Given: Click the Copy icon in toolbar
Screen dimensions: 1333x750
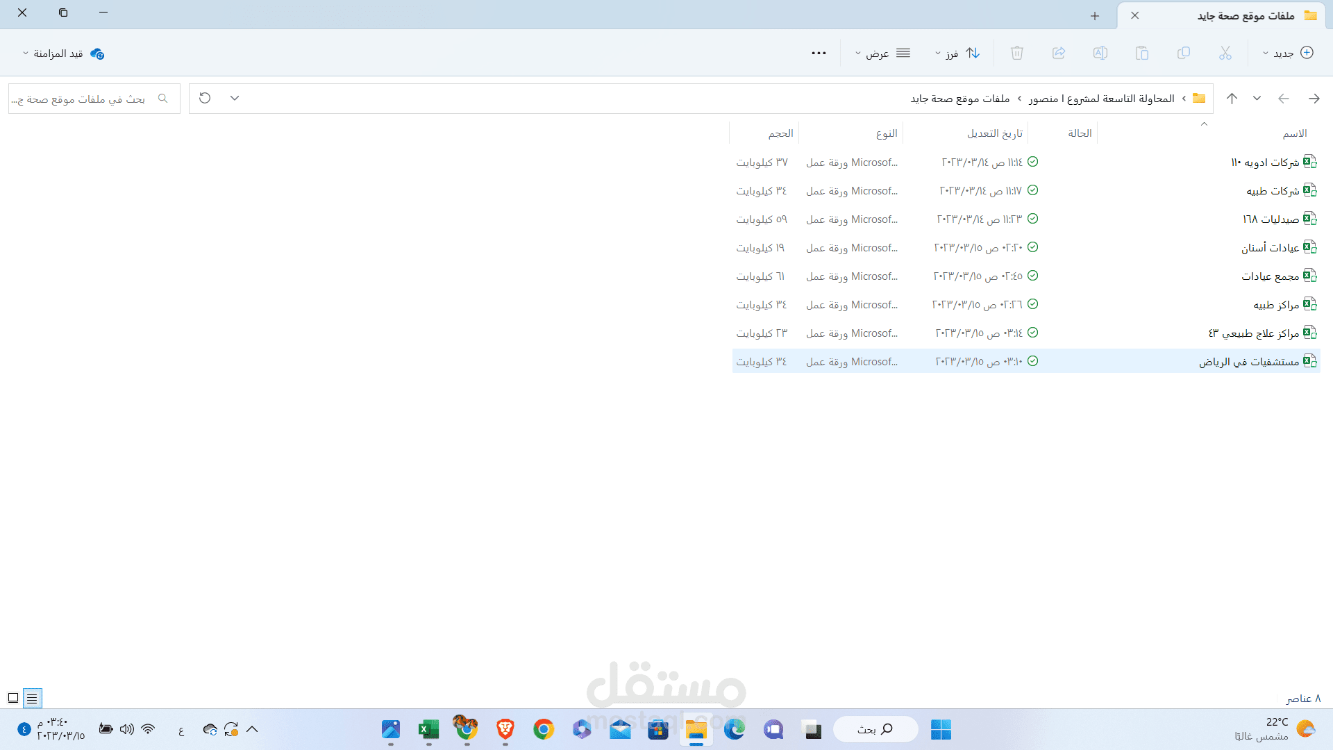Looking at the screenshot, I should (1184, 53).
